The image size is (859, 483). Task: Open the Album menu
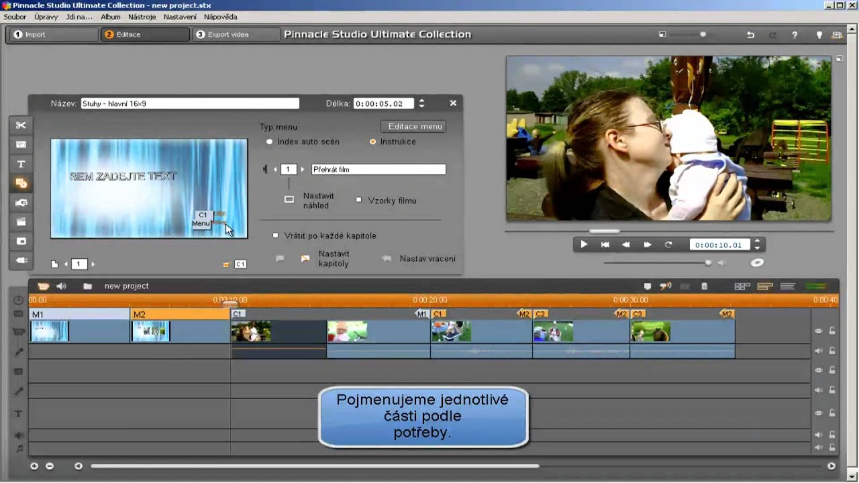111,17
